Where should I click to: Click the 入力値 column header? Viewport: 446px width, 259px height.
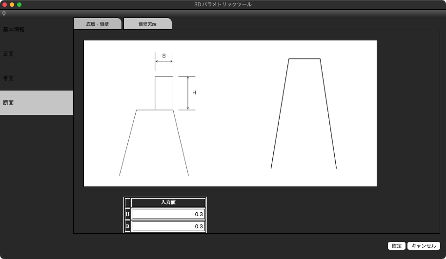pyautogui.click(x=168, y=203)
